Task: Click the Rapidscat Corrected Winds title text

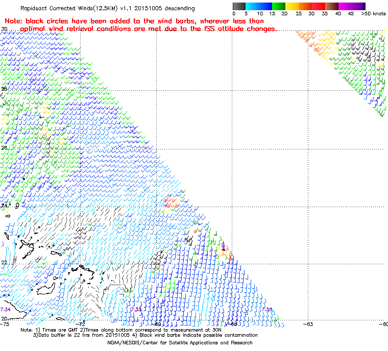Action: 108,8
